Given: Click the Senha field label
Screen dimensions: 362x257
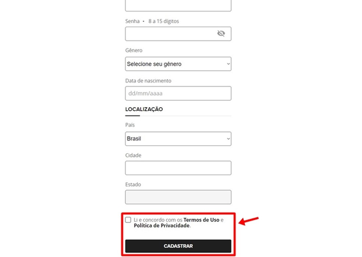Looking at the screenshot, I should [132, 21].
